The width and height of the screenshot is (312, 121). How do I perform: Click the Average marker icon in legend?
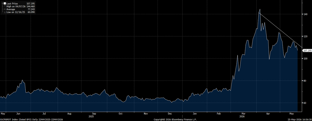[x=4, y=9]
